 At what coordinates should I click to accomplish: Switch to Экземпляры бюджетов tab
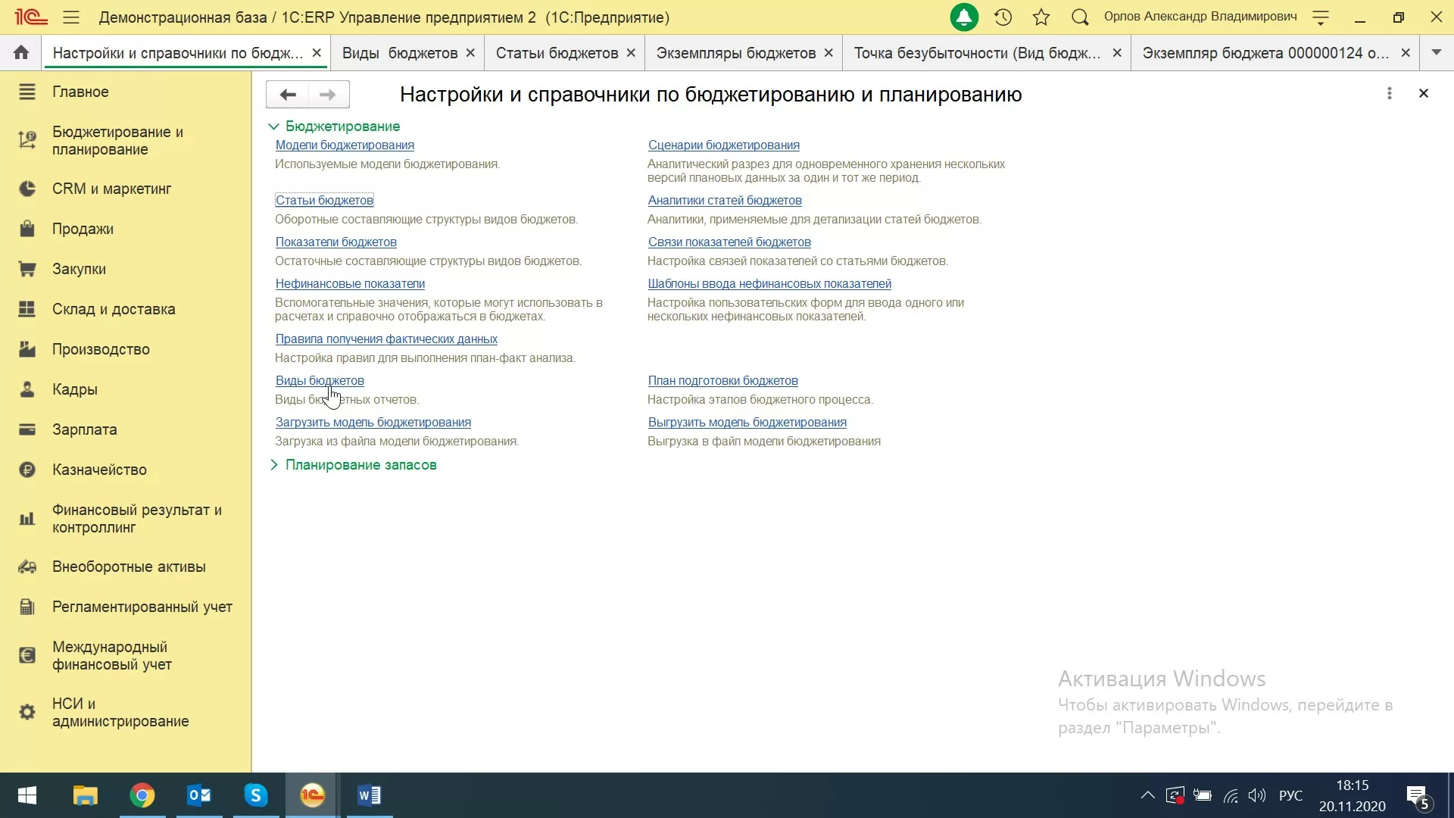735,53
